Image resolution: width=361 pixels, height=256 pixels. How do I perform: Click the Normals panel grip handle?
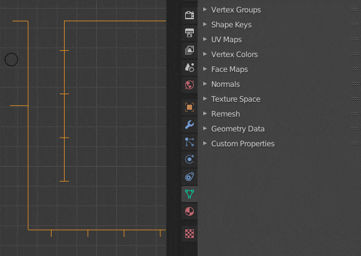(x=355, y=84)
